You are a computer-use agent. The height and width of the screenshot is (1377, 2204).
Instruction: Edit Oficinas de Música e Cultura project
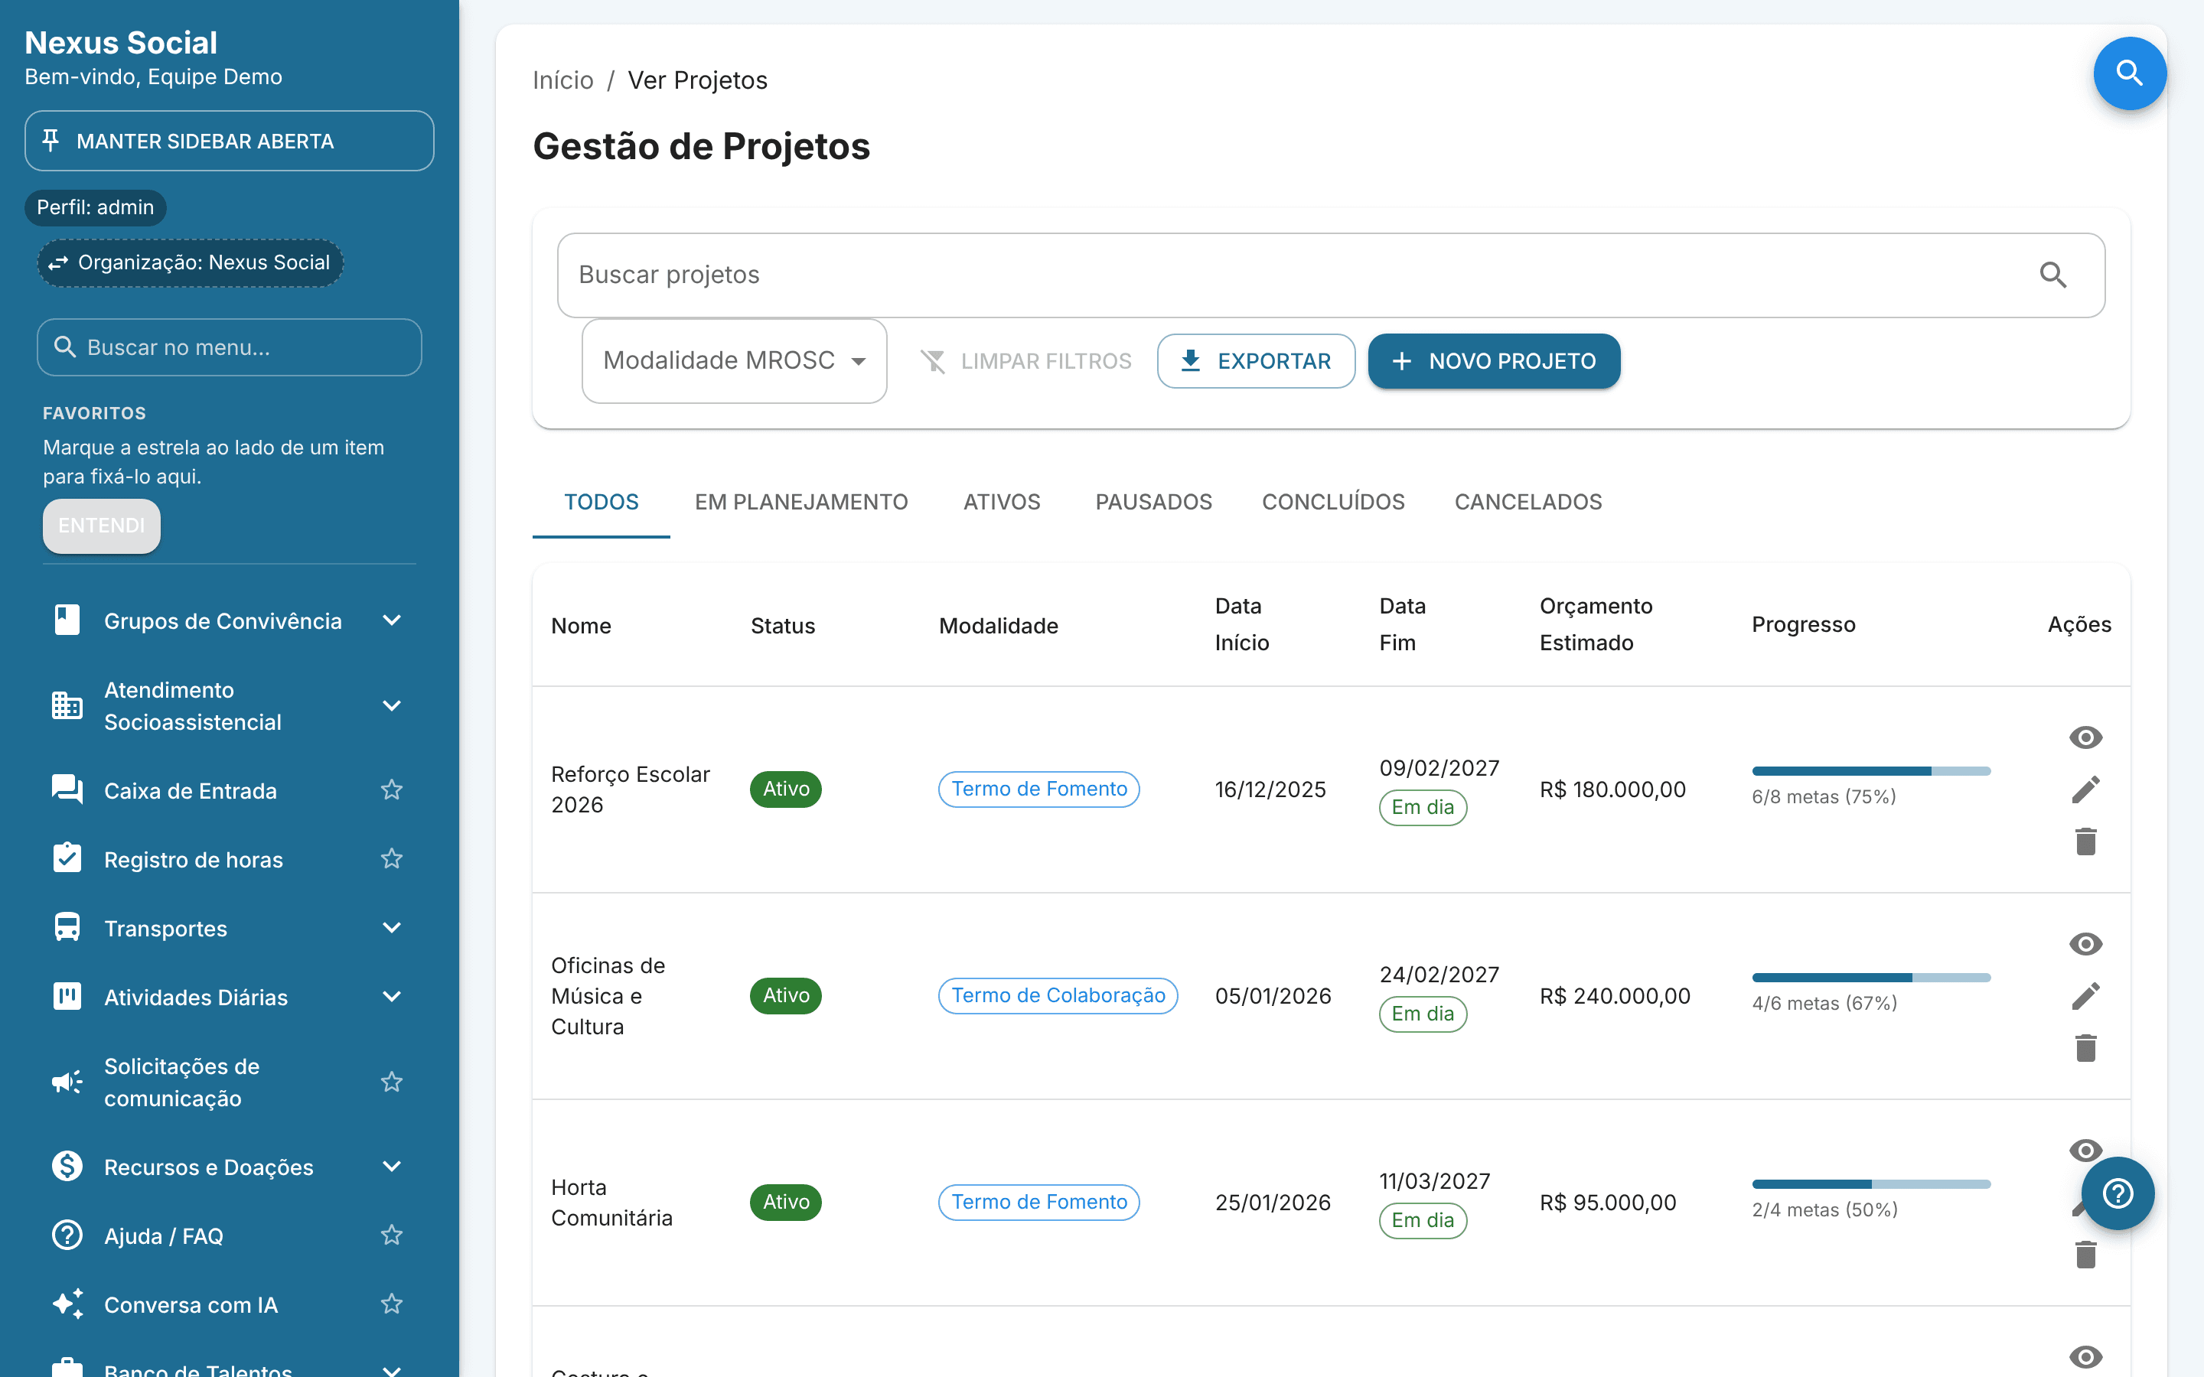click(2085, 995)
